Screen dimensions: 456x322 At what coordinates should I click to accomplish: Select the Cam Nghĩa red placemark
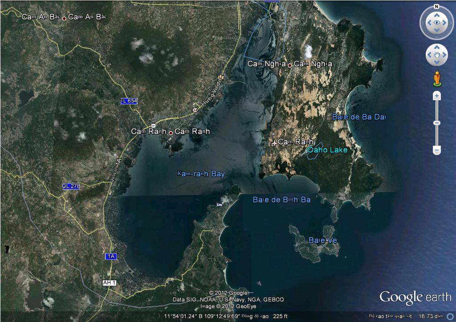click(x=290, y=65)
